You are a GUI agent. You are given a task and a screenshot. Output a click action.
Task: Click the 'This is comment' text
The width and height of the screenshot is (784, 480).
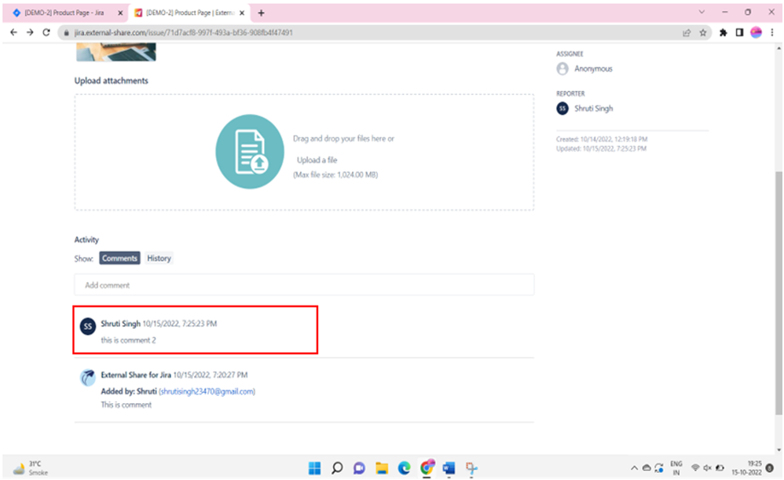coord(126,405)
